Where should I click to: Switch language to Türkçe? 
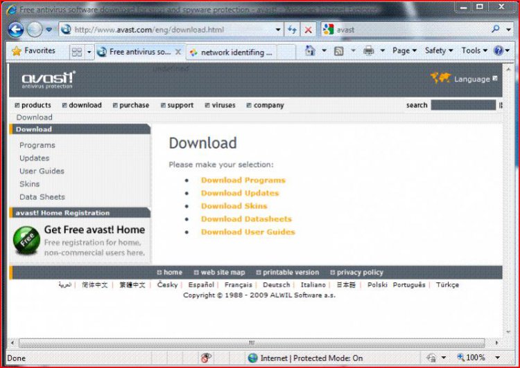coord(447,284)
